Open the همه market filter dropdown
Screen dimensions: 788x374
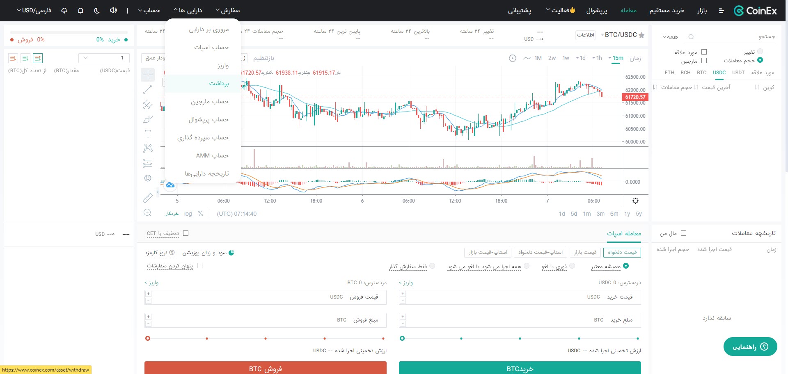tap(670, 37)
